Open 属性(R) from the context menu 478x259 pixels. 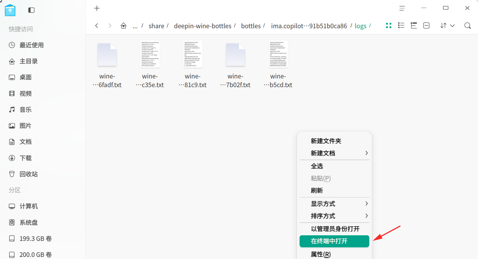pyautogui.click(x=334, y=254)
